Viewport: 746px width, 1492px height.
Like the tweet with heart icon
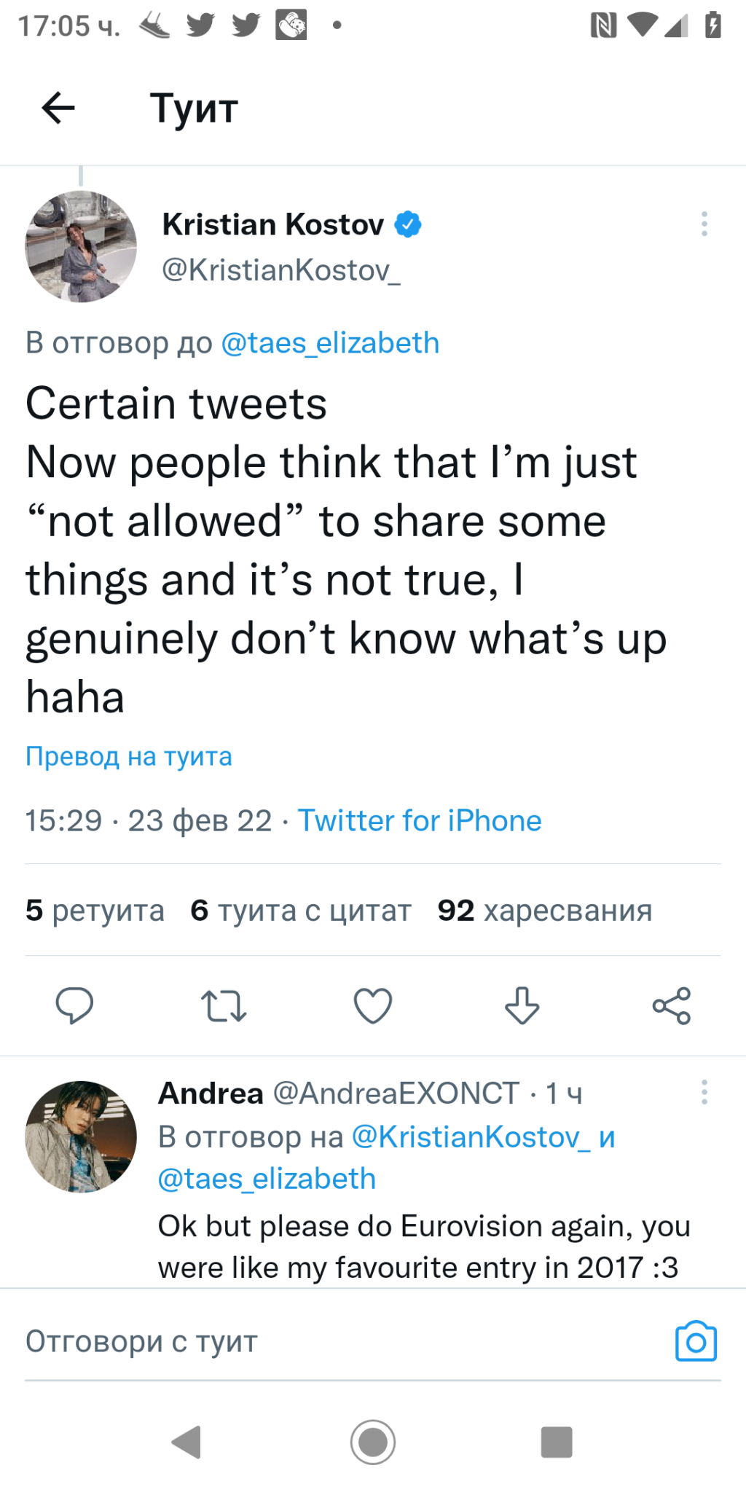(x=373, y=1006)
